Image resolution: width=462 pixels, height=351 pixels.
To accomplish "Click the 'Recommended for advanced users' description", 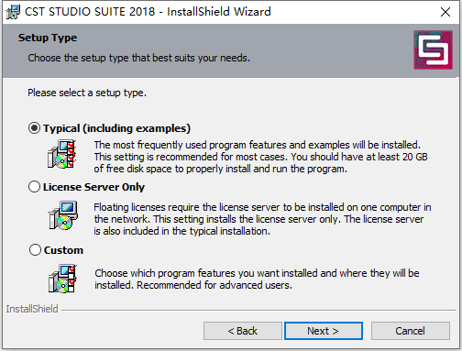I will coord(257,279).
